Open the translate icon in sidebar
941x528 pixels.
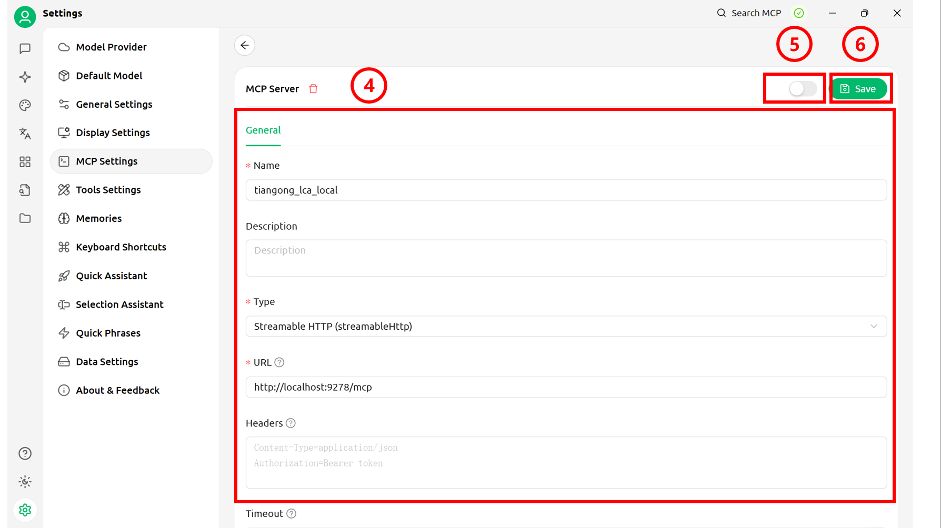click(x=25, y=134)
